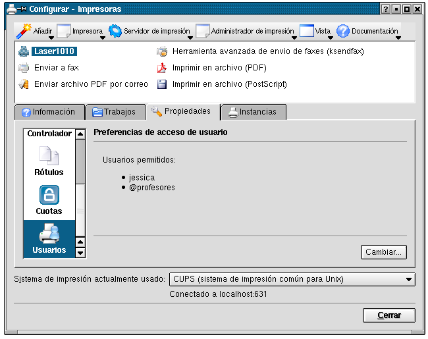This screenshot has height=339, width=428.
Task: Open Servidor de impresión menu
Action: click(x=150, y=31)
